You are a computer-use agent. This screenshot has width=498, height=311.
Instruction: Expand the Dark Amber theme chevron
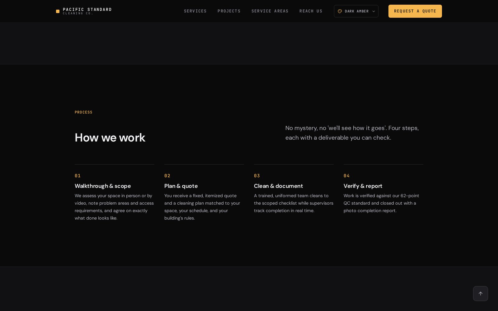tap(374, 11)
